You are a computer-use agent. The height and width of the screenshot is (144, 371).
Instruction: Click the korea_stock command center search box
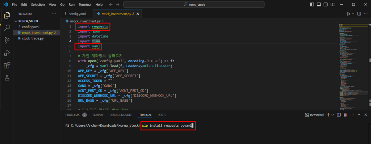tap(194, 4)
